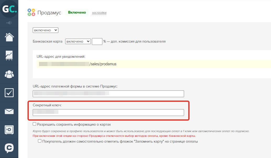This screenshot has height=158, width=271.
Task: Focus the Продамус payment form URL field
Action: click(108, 94)
